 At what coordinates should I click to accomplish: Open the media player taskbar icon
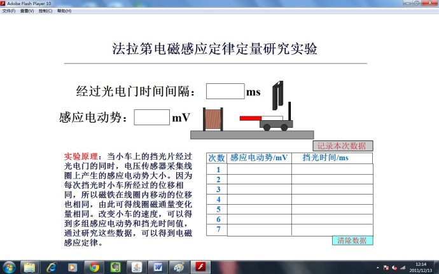point(73,267)
